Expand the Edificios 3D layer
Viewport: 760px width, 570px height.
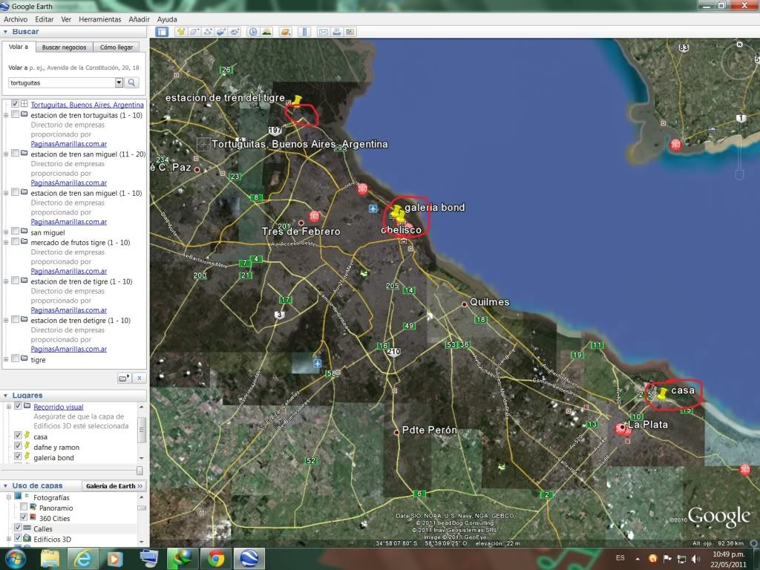[9, 539]
